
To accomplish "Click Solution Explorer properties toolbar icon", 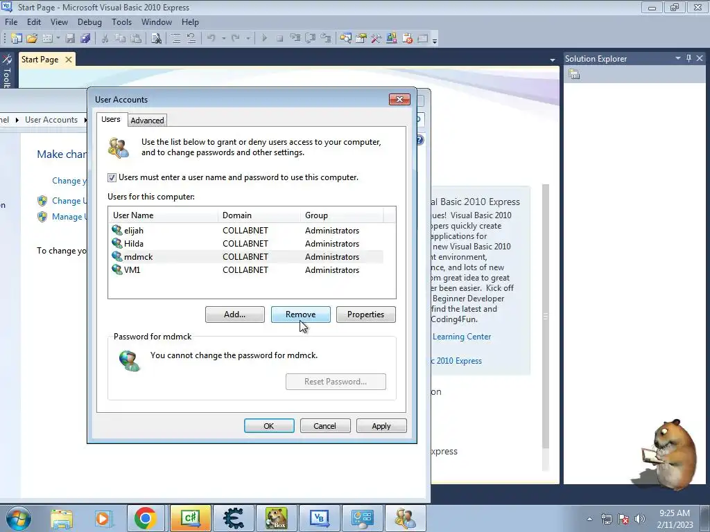I will point(574,74).
